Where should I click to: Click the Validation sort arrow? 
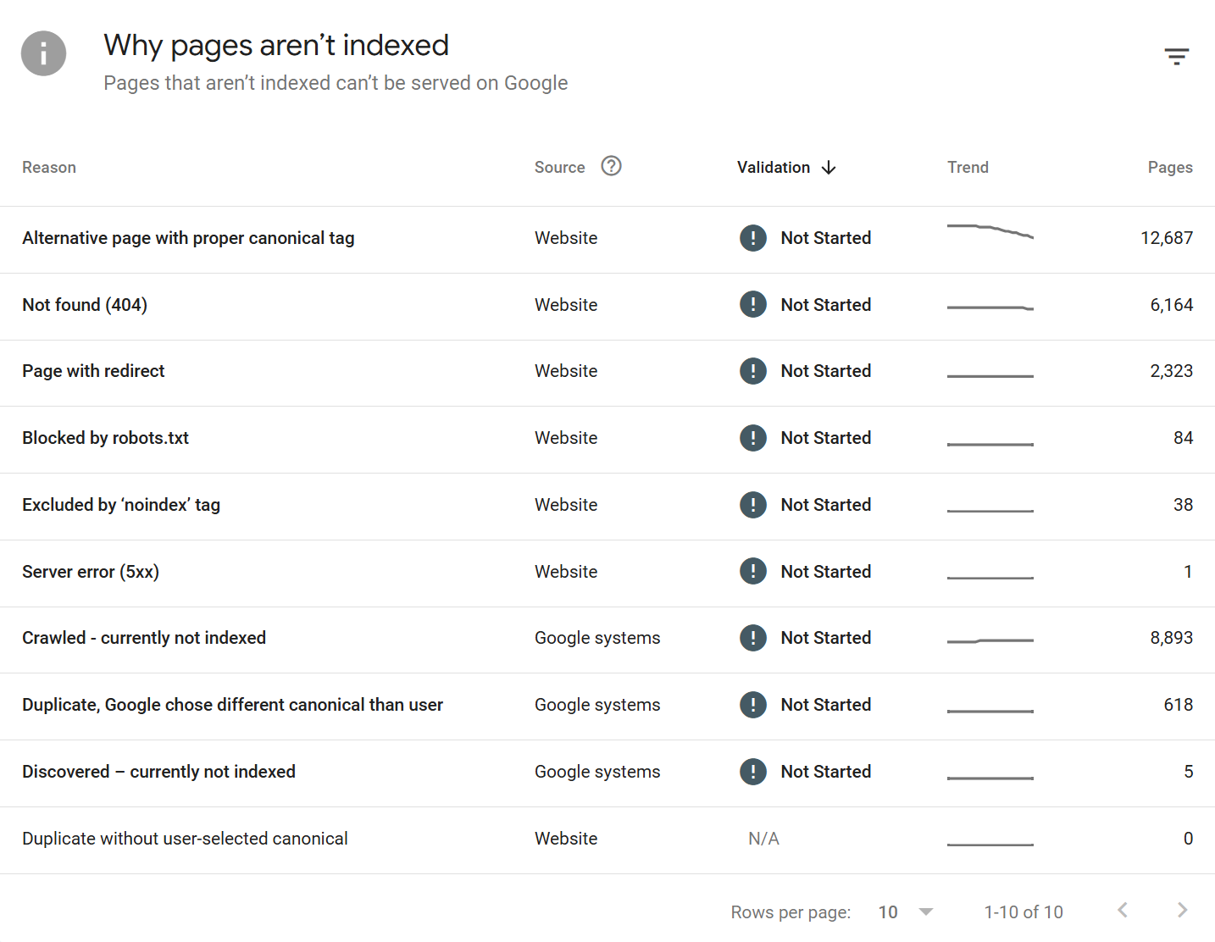829,168
